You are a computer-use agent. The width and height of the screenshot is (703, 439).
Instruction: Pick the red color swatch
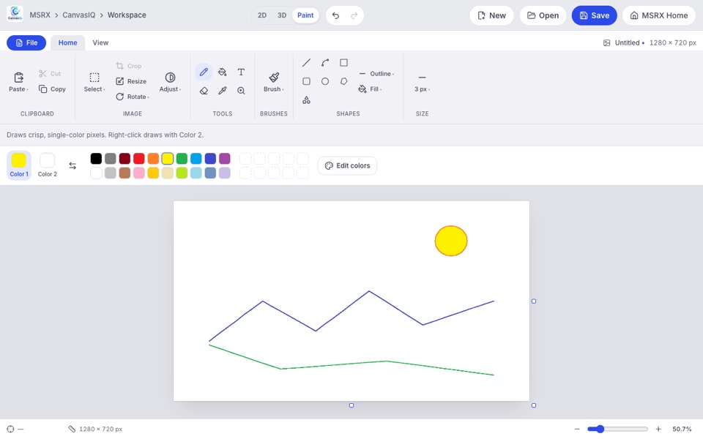[x=139, y=158]
